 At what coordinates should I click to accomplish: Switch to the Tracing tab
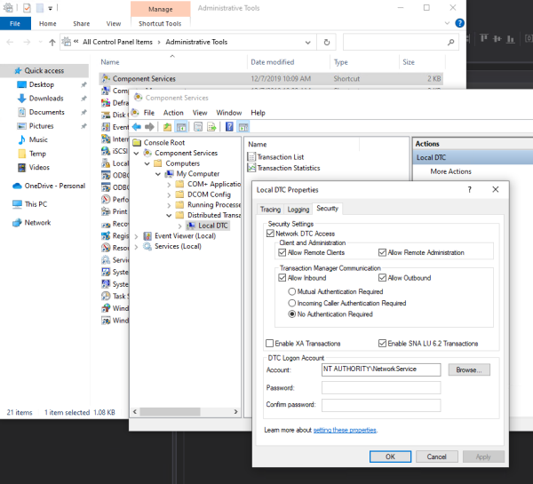coord(270,209)
